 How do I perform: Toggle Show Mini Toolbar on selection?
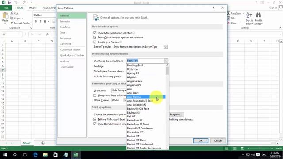(95, 33)
